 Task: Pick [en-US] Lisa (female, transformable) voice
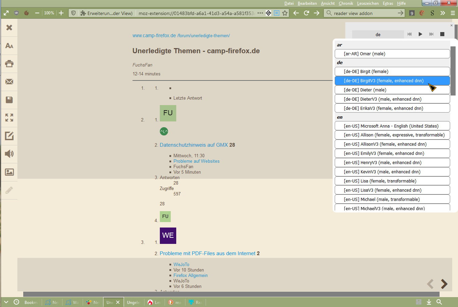pyautogui.click(x=392, y=181)
